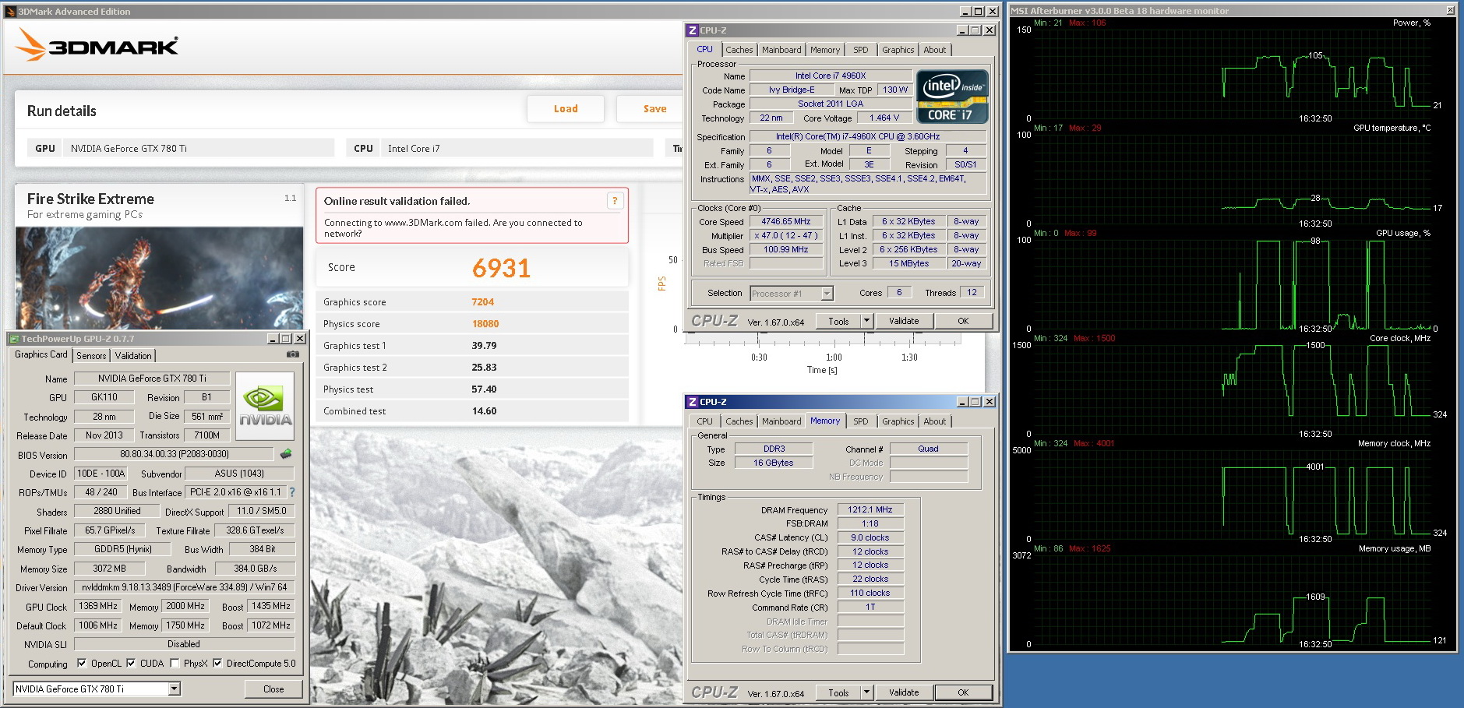The image size is (1464, 708).
Task: Click the GPU-Z title bar icon
Action: tap(14, 339)
